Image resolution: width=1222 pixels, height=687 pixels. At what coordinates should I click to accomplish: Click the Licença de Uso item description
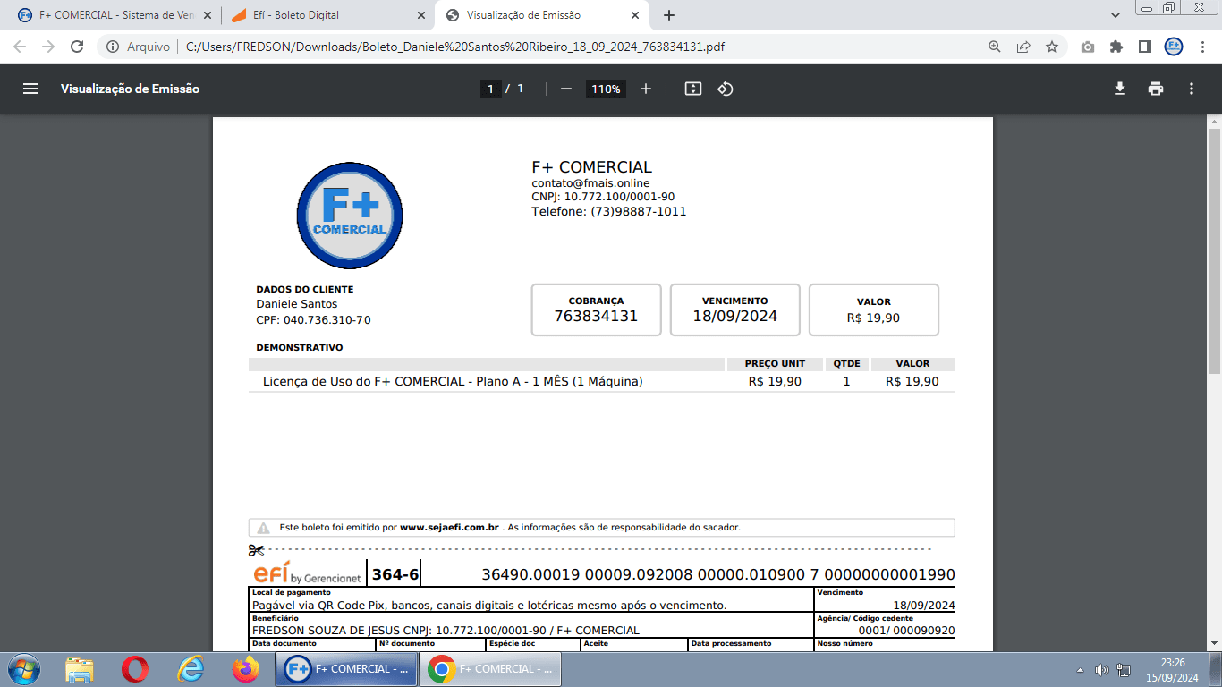tap(453, 381)
